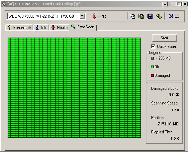Click the green Ok legend square
The width and height of the screenshot is (188, 152).
click(152, 67)
